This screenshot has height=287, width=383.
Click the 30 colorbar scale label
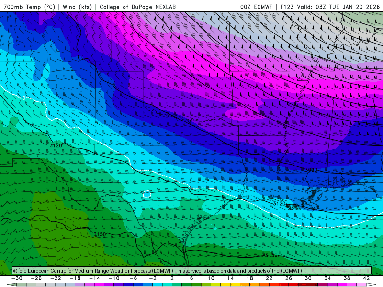[308, 278]
